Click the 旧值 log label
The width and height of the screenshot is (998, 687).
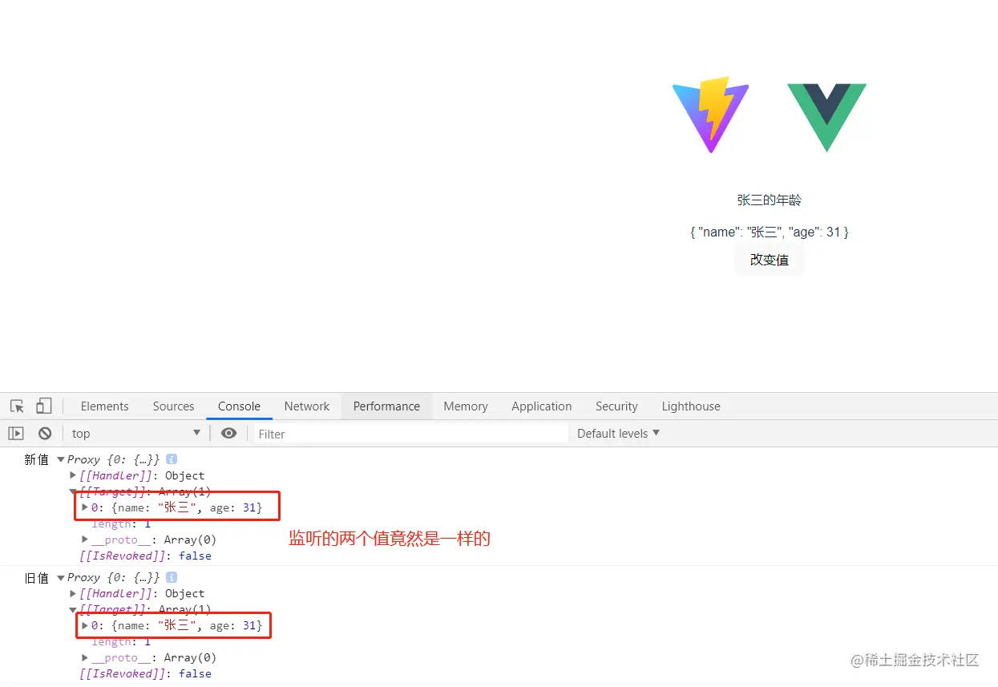click(37, 577)
